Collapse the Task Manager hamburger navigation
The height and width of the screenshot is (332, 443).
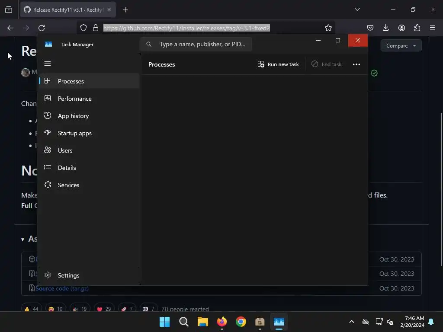tap(48, 64)
